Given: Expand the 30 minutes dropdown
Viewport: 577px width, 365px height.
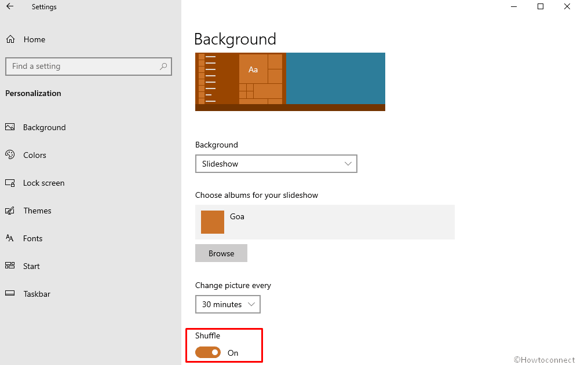Looking at the screenshot, I should tap(228, 304).
